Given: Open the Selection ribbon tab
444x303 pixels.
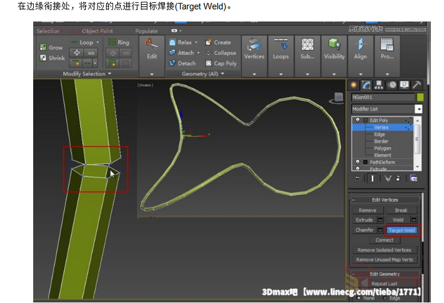Looking at the screenshot, I should (48, 31).
